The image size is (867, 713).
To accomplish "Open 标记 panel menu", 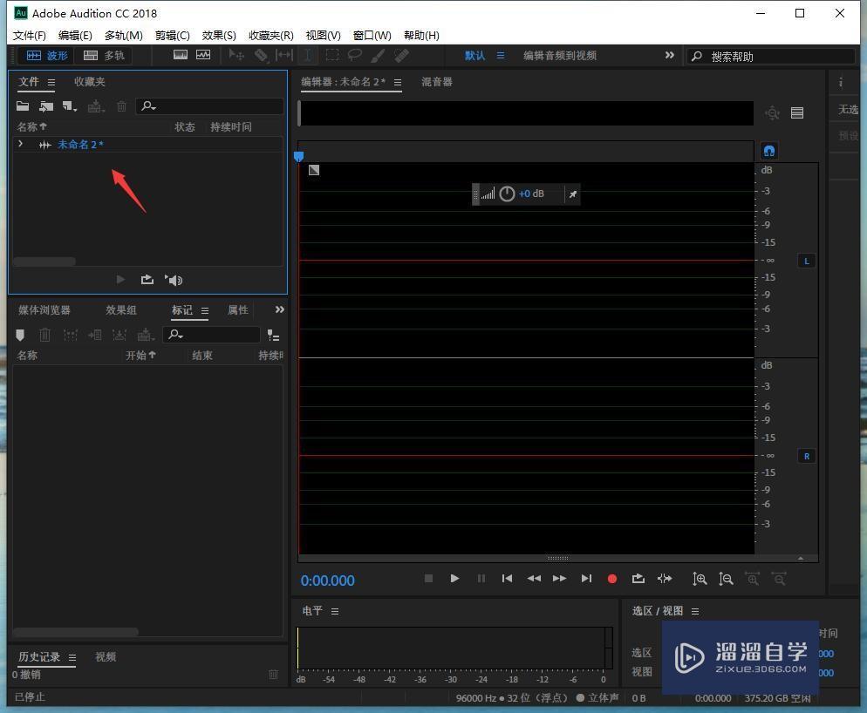I will pos(205,310).
